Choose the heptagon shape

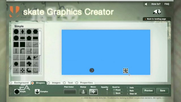(x=29, y=31)
